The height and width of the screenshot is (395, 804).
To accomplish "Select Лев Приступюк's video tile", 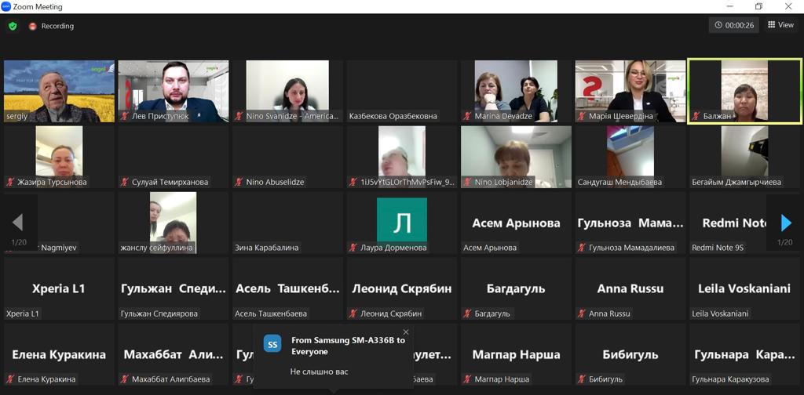I will tap(174, 91).
